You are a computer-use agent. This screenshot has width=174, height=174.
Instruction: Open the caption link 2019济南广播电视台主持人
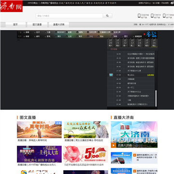(37, 165)
